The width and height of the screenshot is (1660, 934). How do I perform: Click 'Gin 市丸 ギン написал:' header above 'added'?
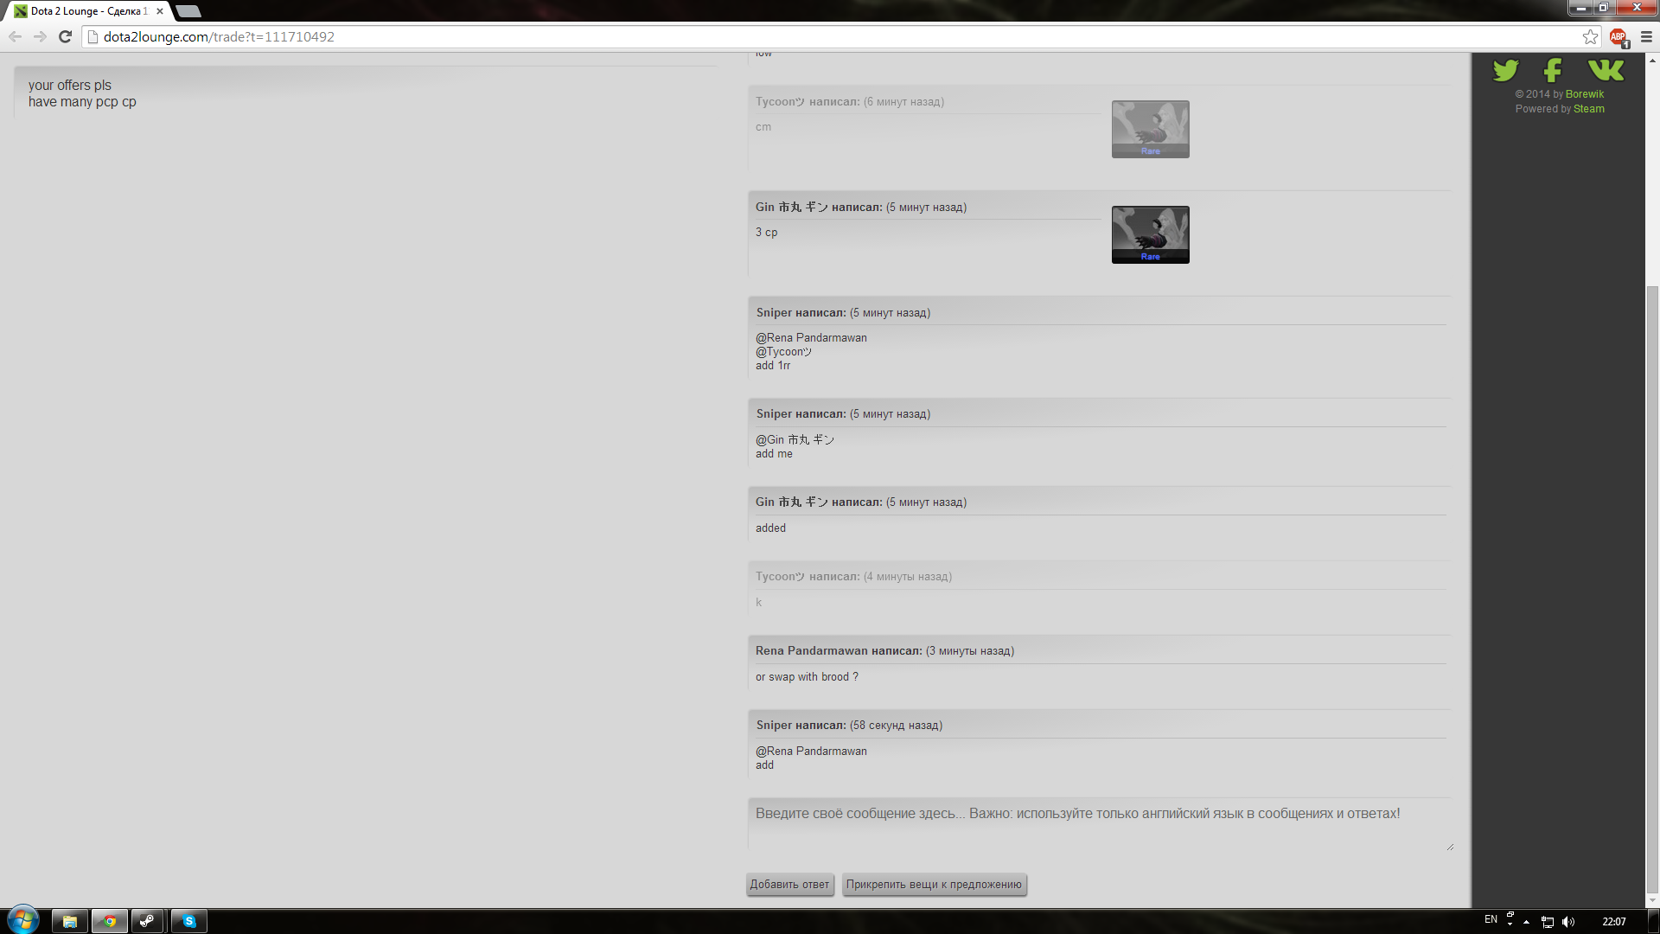pyautogui.click(x=819, y=502)
